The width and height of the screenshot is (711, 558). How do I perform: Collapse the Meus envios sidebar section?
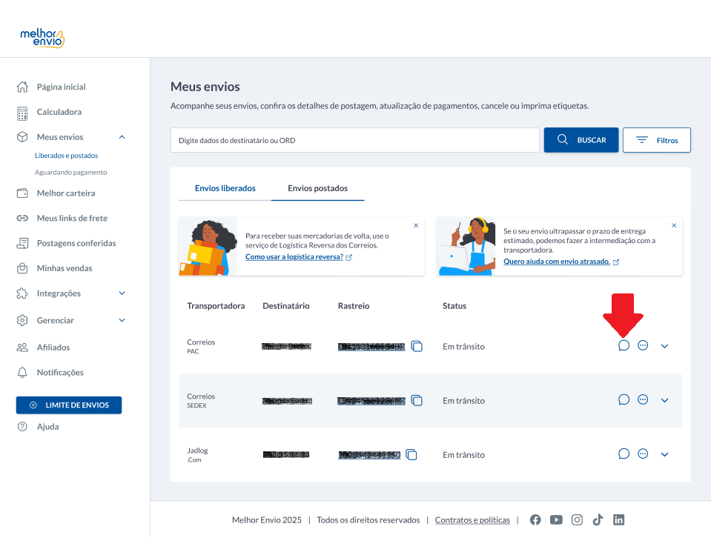[x=122, y=137]
